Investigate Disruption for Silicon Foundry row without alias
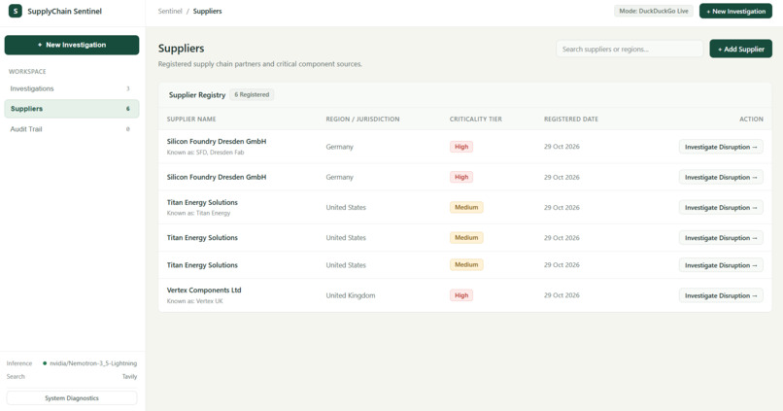The width and height of the screenshot is (783, 411). [x=721, y=177]
